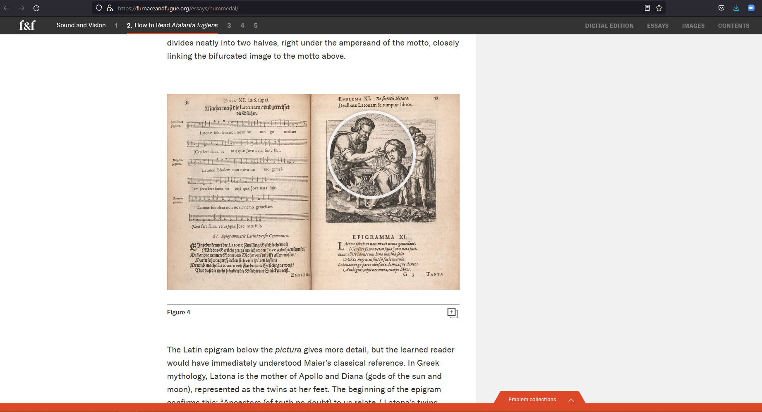762x412 pixels.
Task: Open the Images menu
Action: coord(693,26)
